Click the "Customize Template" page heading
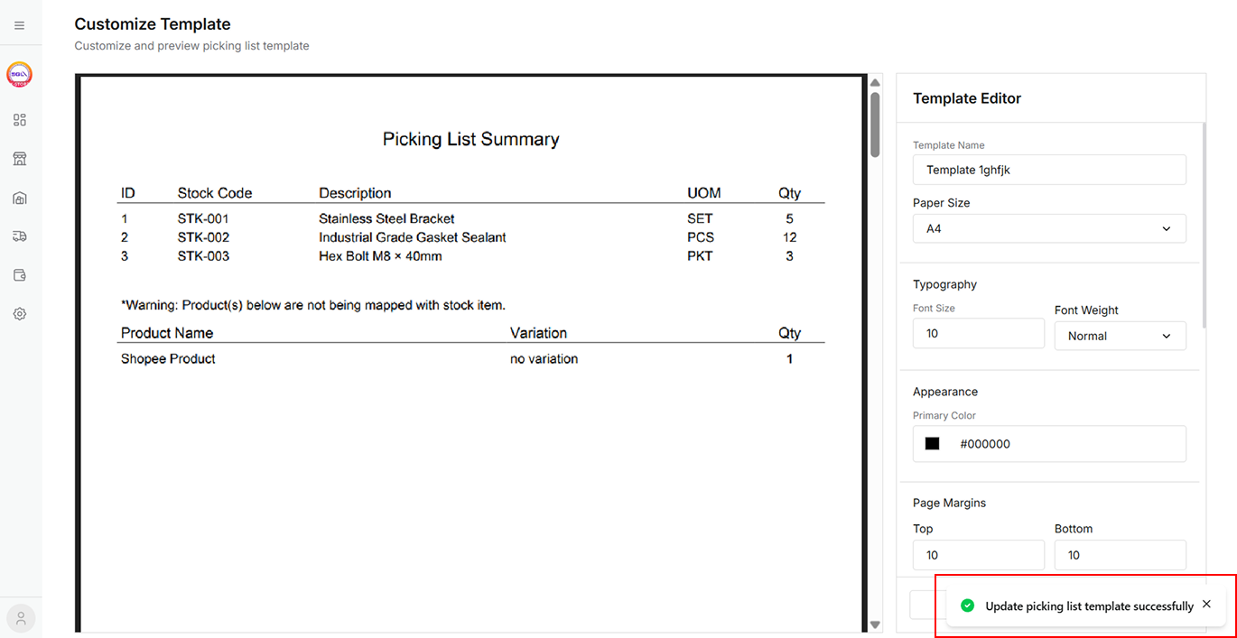Screen dimensions: 1237x638 click(153, 24)
